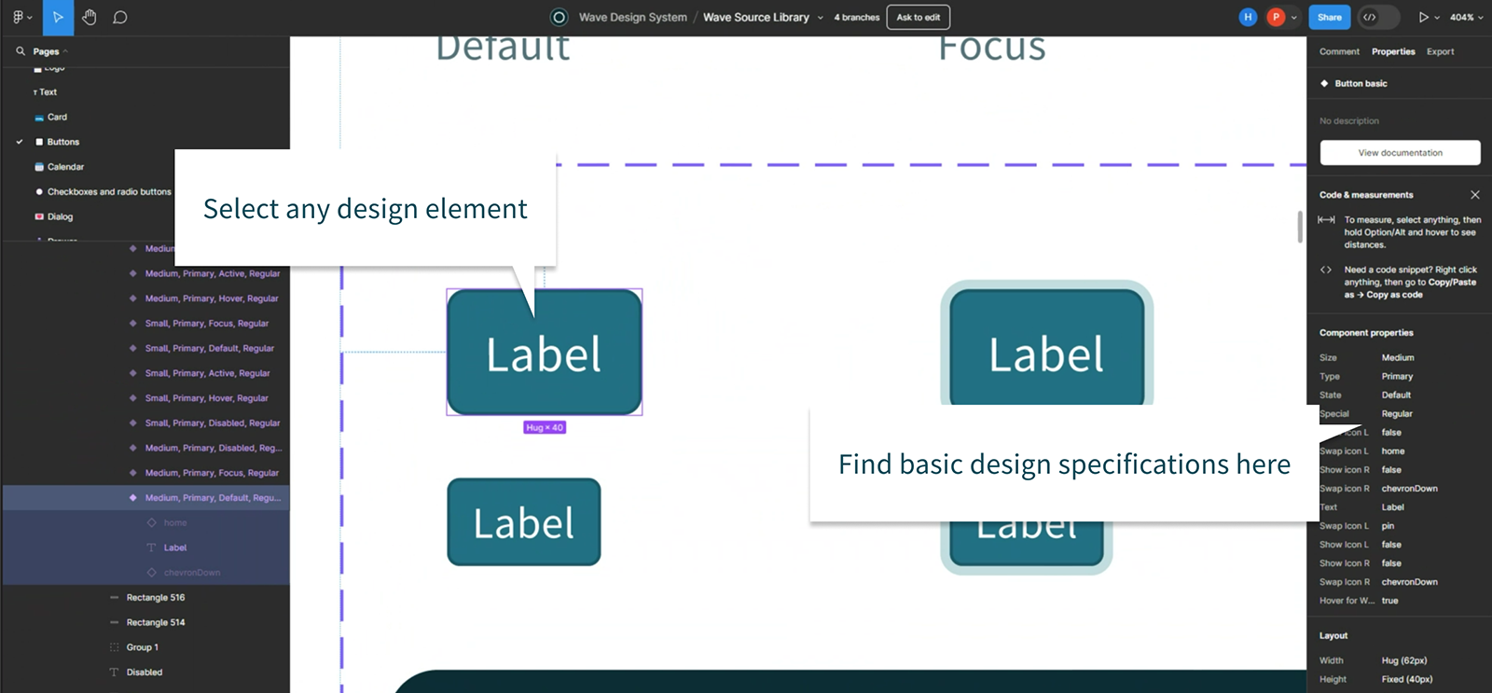This screenshot has height=693, width=1492.
Task: Select Medium, Primary, Hover, Regular layer
Action: coord(212,298)
